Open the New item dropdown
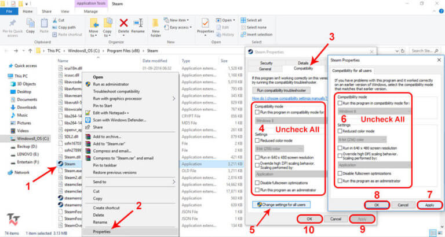The width and height of the screenshot is (445, 237). pos(176,20)
